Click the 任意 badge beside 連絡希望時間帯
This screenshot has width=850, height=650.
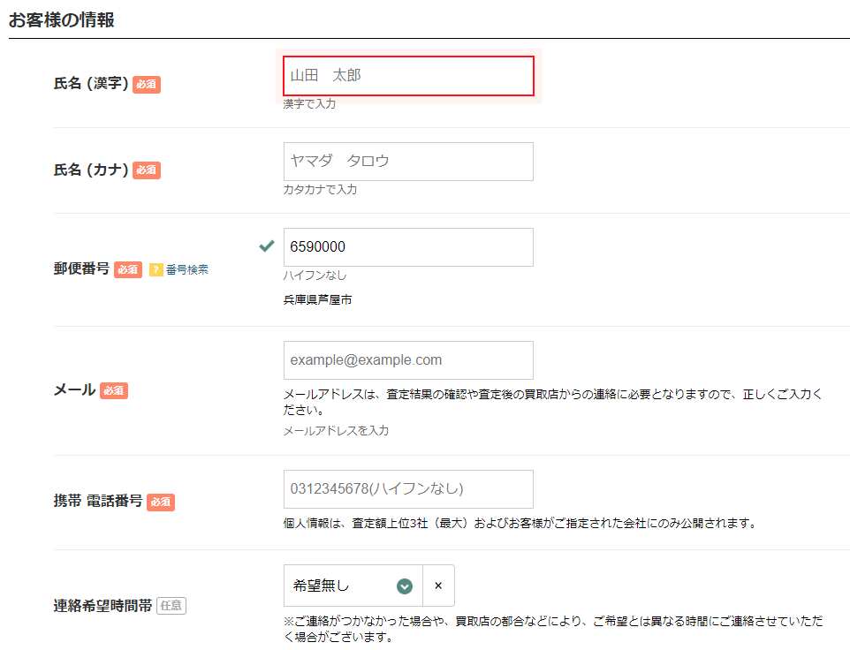pos(171,606)
